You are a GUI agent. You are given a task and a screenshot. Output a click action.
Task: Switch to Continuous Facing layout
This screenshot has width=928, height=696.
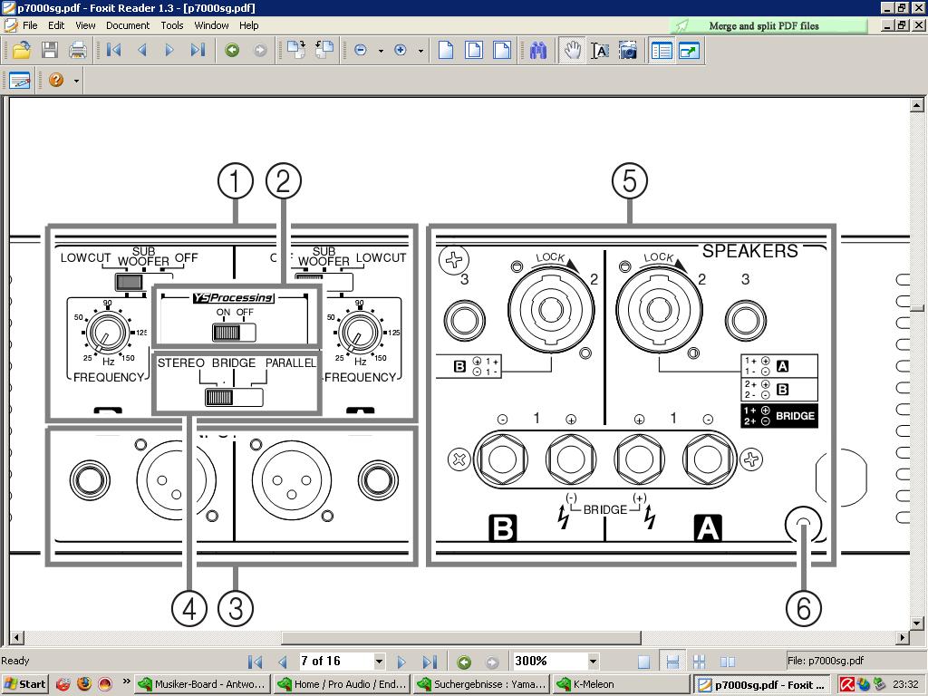(x=700, y=662)
